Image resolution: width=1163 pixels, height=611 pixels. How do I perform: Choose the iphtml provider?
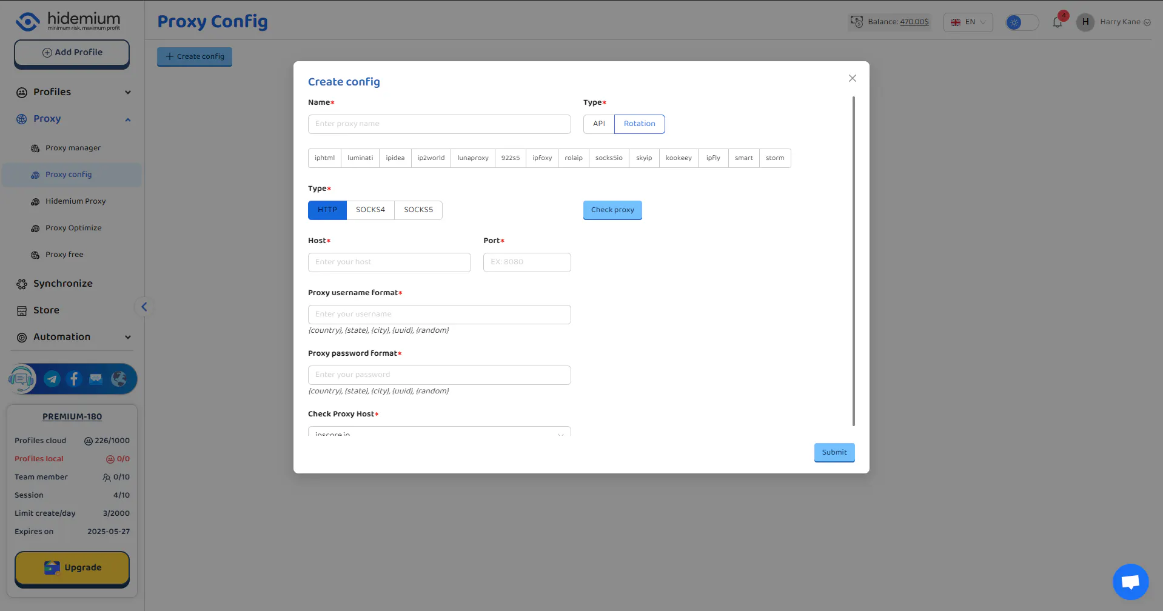(x=324, y=158)
